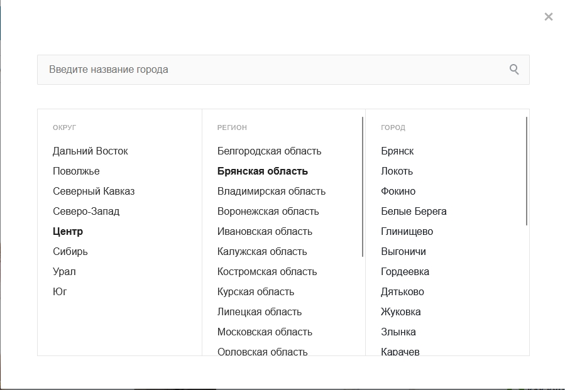Viewport: 565px width, 390px height.
Task: Select Урал district
Action: click(64, 271)
